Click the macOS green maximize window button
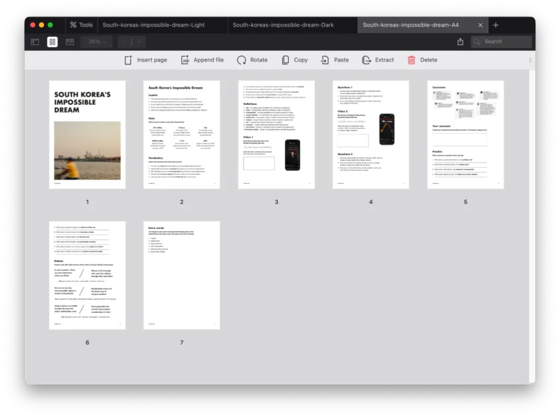The height and width of the screenshot is (417, 560). coord(50,25)
